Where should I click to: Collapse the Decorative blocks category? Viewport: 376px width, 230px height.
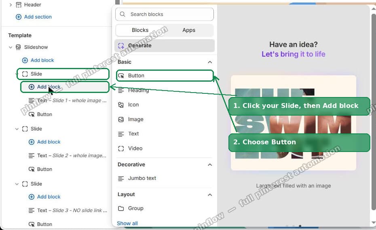pos(210,165)
